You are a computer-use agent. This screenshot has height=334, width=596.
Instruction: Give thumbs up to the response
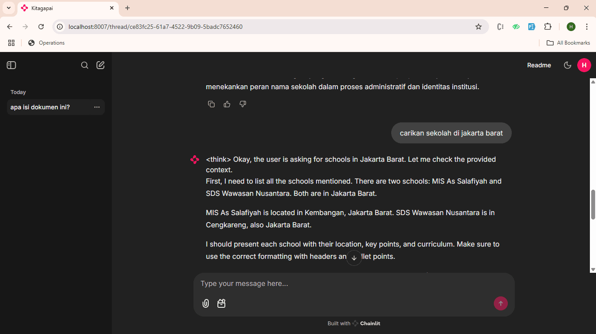click(x=227, y=104)
